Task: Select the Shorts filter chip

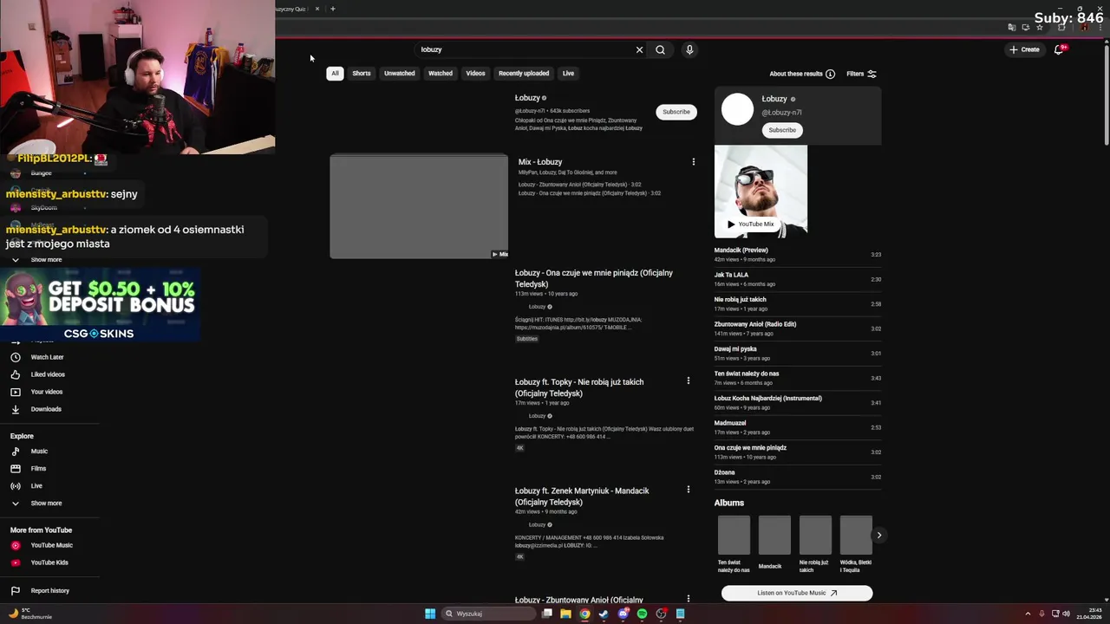Action: [362, 73]
